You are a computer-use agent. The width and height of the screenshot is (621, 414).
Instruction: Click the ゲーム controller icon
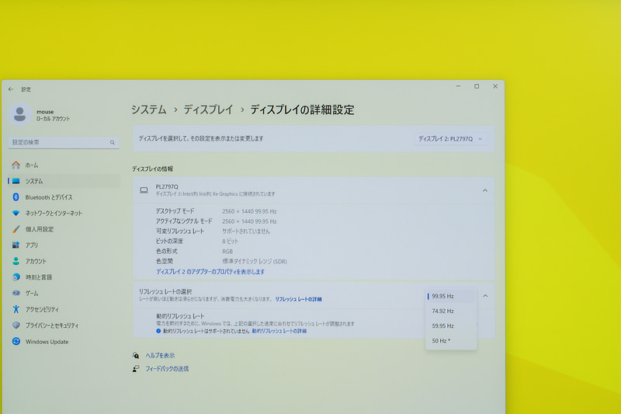(16, 293)
